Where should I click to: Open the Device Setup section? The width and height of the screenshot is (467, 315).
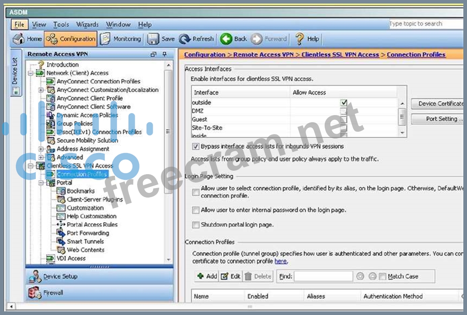click(x=35, y=276)
